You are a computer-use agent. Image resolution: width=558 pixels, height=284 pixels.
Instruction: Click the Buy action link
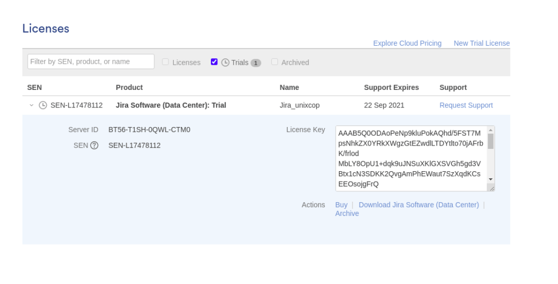(x=341, y=204)
